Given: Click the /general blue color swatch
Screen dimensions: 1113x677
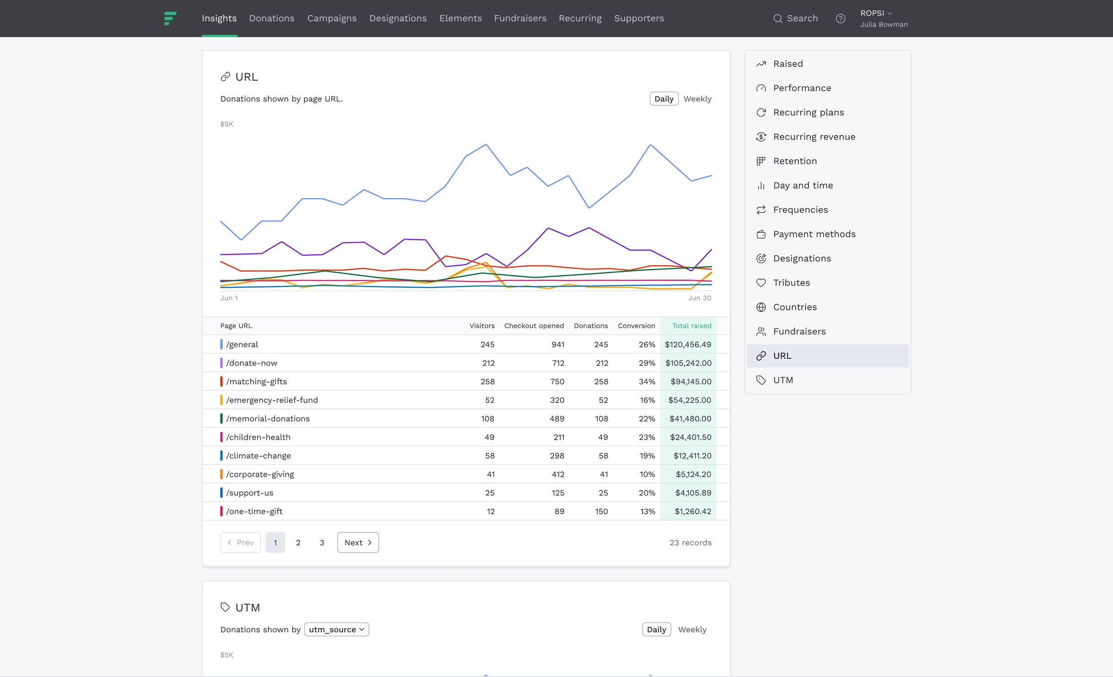Looking at the screenshot, I should coord(222,344).
